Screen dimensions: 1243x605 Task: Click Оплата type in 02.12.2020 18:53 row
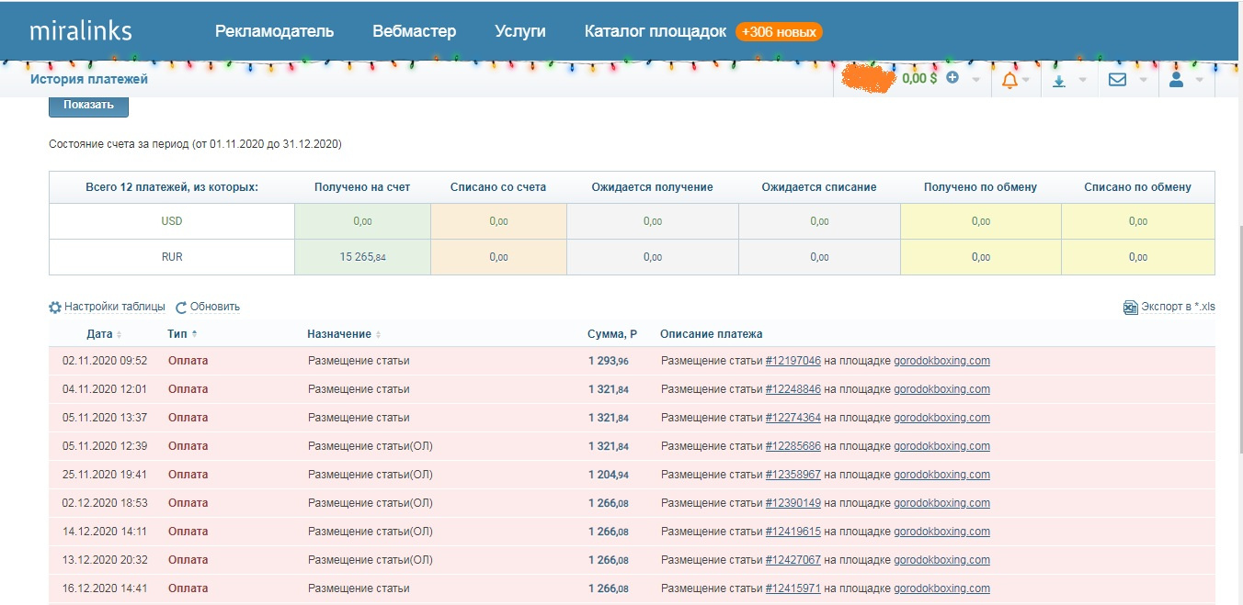(x=188, y=503)
